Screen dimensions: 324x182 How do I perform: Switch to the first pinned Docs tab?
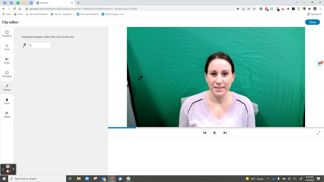coord(5,3)
